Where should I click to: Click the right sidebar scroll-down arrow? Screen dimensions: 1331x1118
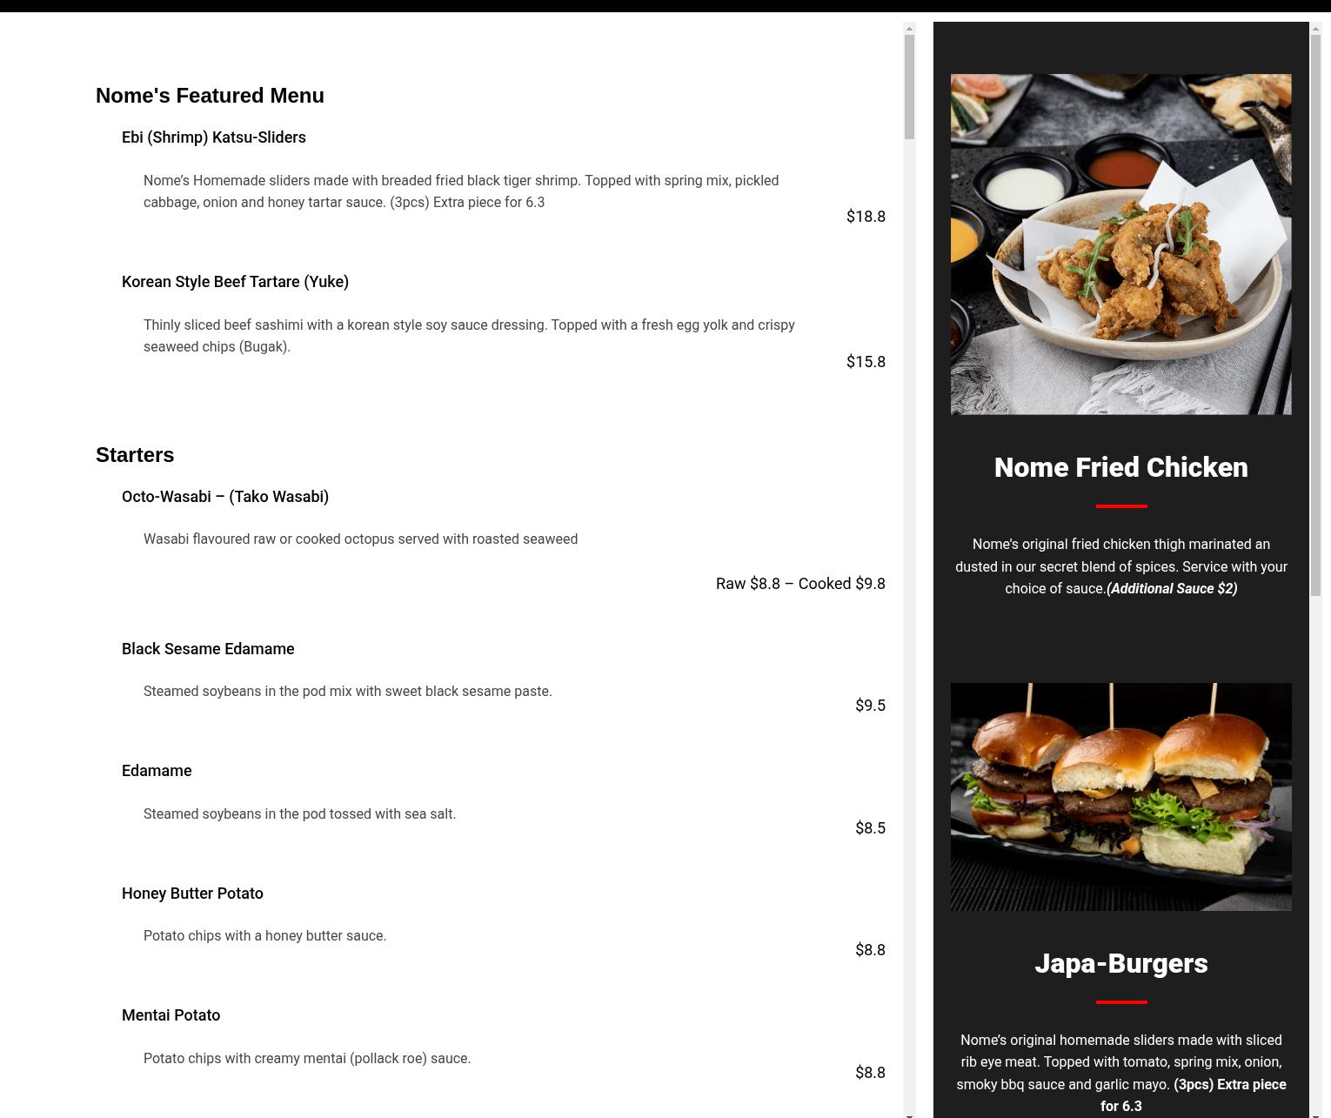[1315, 1113]
